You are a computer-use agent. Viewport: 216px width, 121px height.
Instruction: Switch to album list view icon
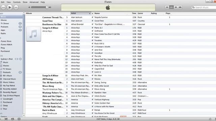pos(171,7)
